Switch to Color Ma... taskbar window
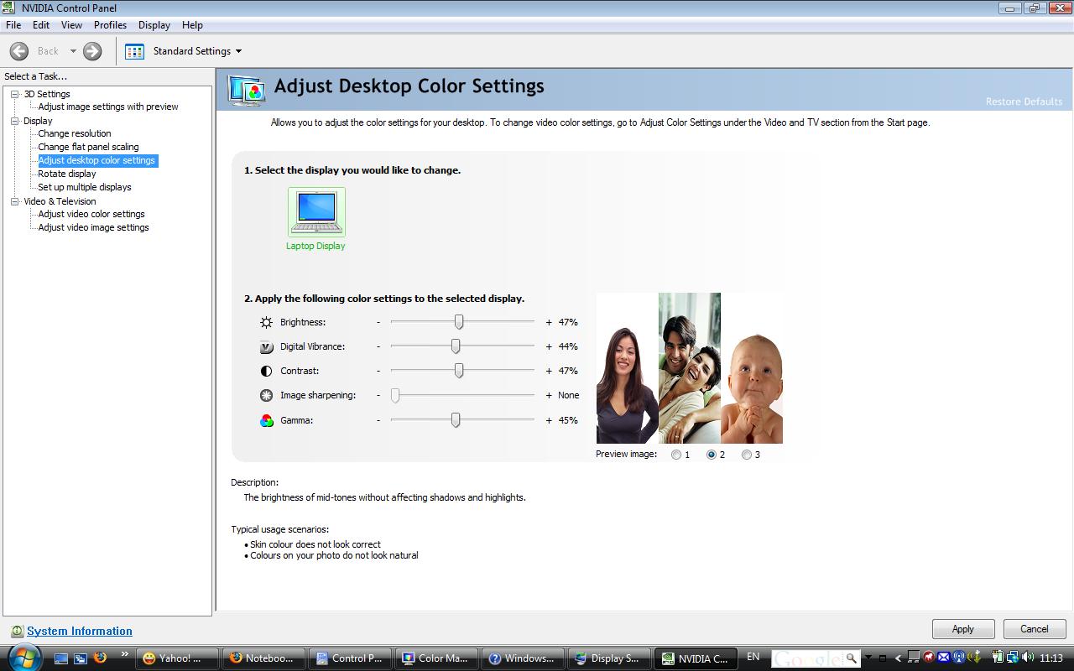Screen dimensions: 1074x671 point(436,658)
